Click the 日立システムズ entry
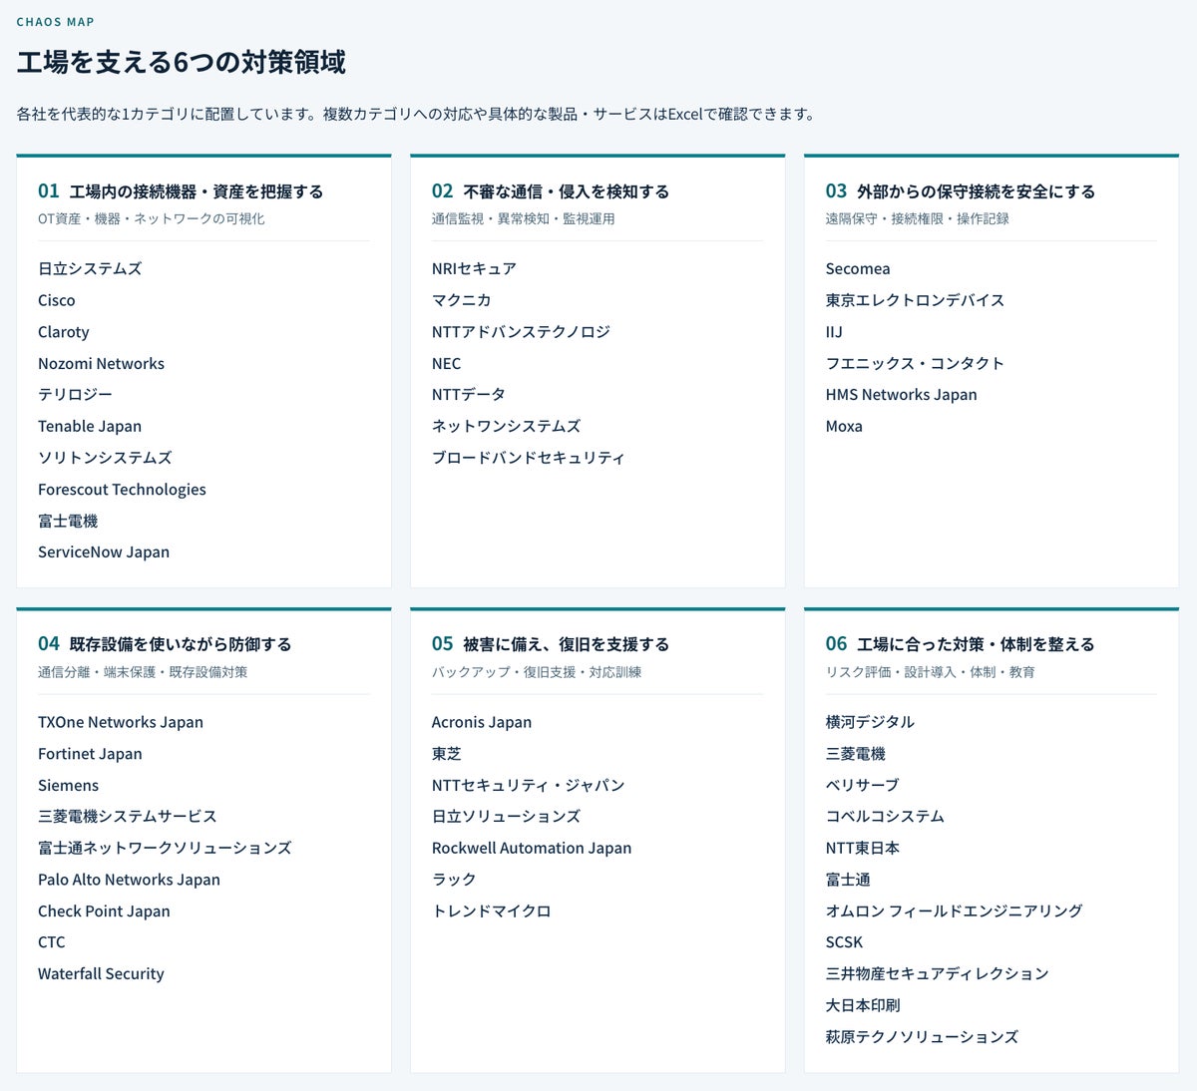 coord(90,268)
